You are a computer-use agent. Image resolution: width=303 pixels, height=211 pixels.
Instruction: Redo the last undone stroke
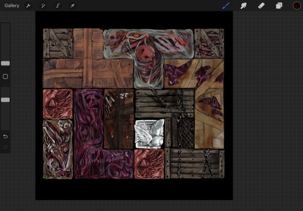[5, 147]
